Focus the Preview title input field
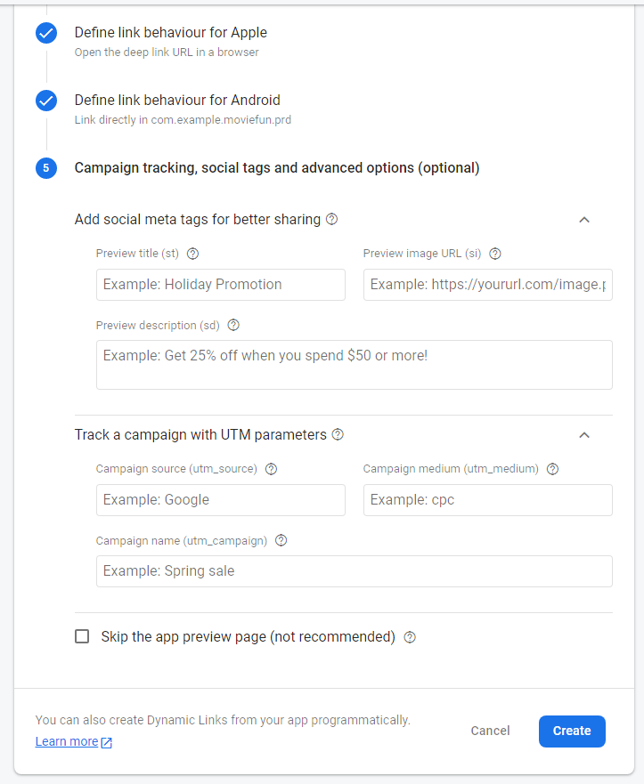Screen dimensions: 644x784 tap(220, 285)
